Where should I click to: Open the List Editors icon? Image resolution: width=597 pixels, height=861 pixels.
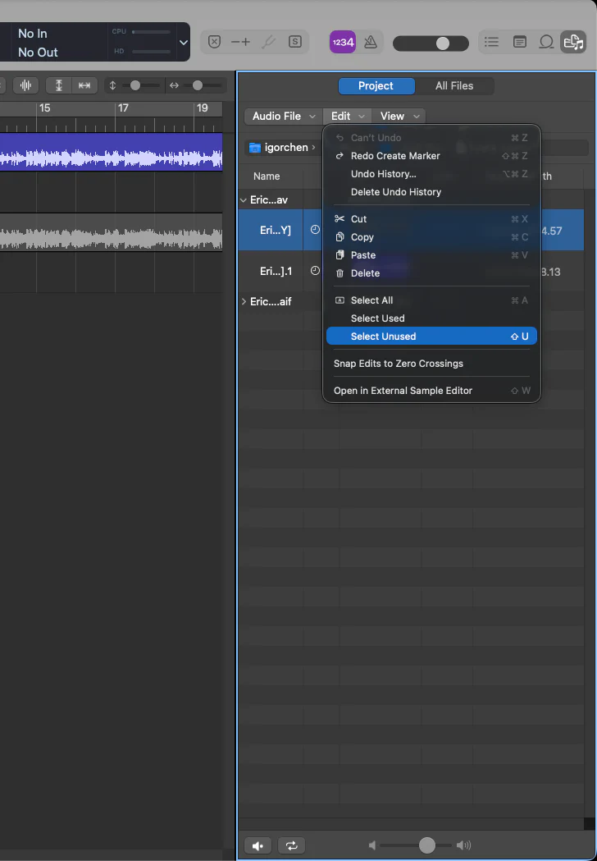[x=492, y=43]
